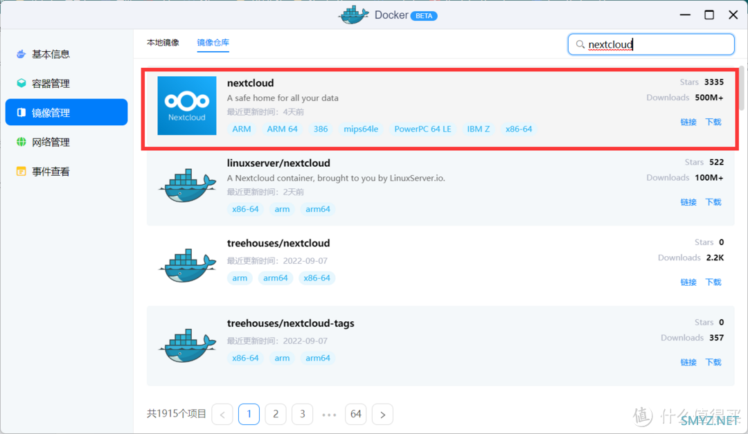
Task: Click the x86-64 tag on nextcloud
Action: pyautogui.click(x=519, y=129)
